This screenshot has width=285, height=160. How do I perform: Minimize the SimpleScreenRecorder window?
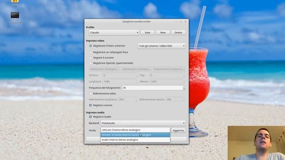[x=176, y=22]
